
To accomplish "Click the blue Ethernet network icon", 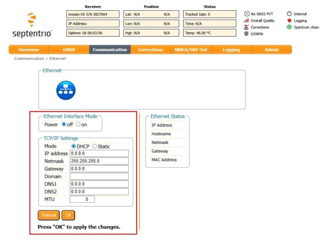I will click(66, 91).
